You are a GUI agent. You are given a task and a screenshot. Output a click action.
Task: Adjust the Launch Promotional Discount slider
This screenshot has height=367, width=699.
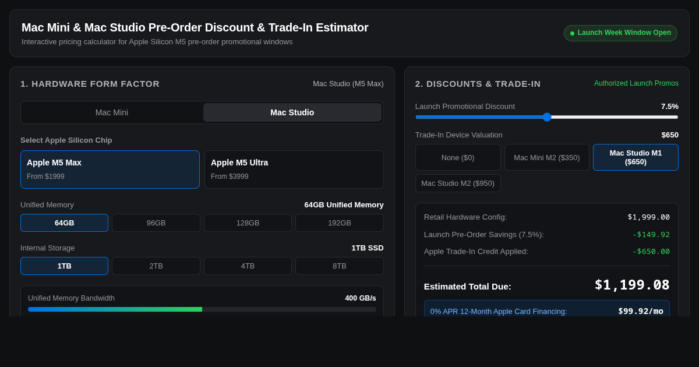click(x=547, y=117)
